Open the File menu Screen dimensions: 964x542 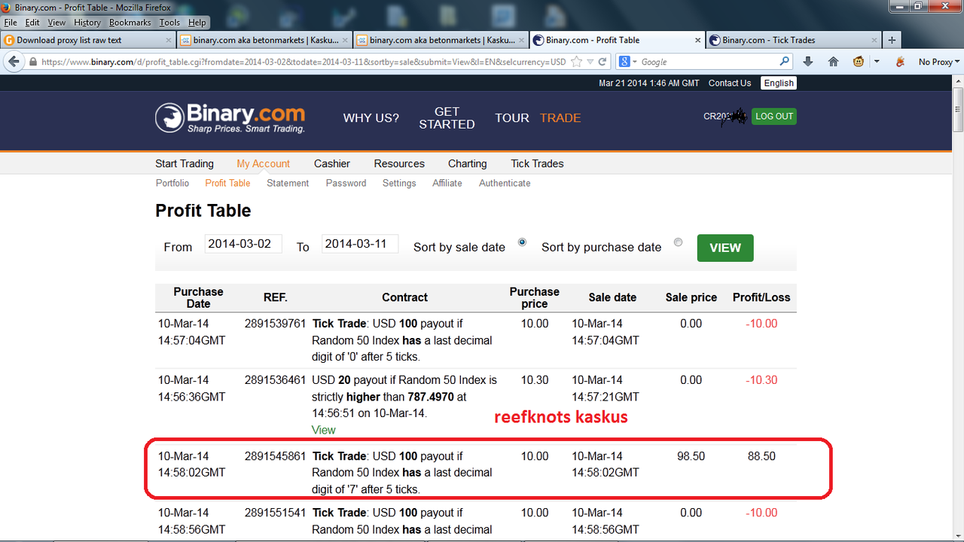[11, 23]
